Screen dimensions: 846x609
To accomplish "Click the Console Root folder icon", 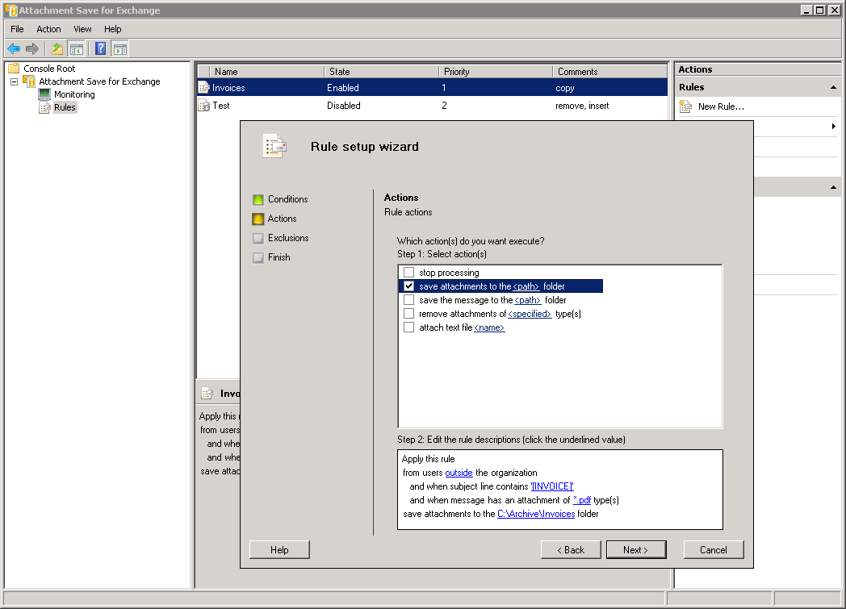I will tap(14, 69).
